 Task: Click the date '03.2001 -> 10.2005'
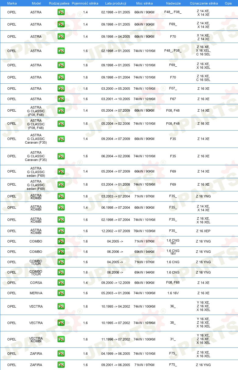(116, 99)
